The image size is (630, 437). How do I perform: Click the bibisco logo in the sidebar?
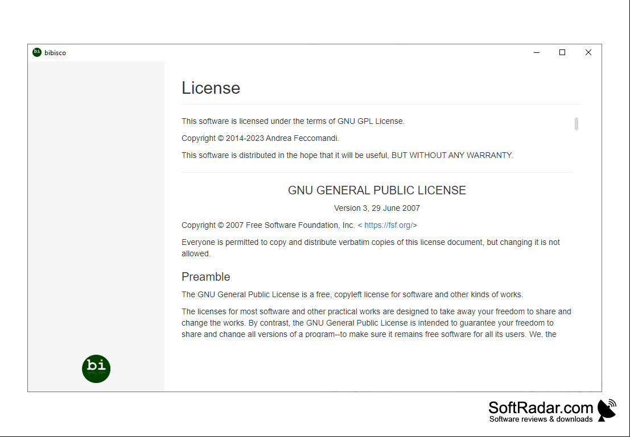pyautogui.click(x=96, y=368)
